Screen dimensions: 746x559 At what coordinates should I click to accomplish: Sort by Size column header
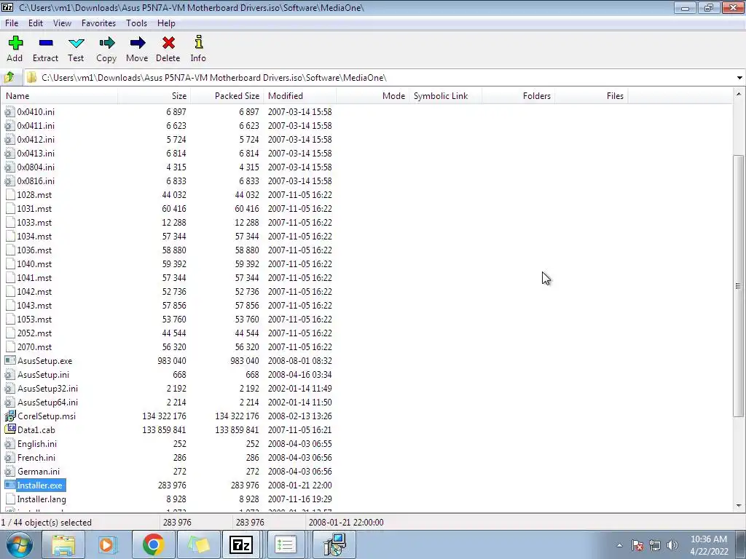tap(154, 96)
